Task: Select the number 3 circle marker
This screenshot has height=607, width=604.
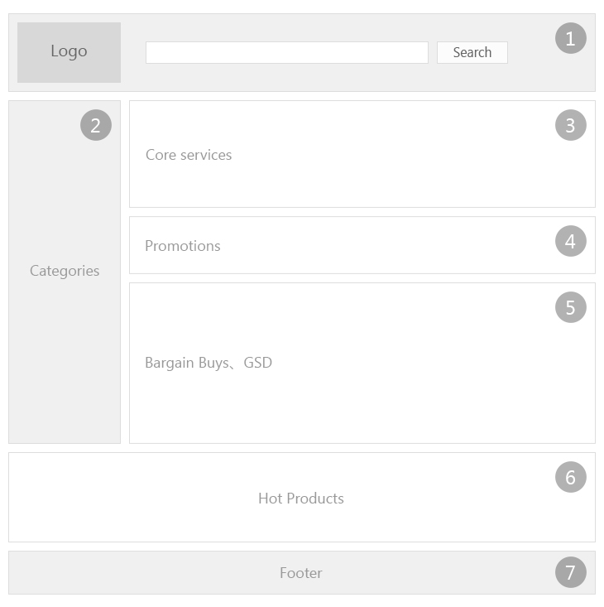Action: click(570, 125)
